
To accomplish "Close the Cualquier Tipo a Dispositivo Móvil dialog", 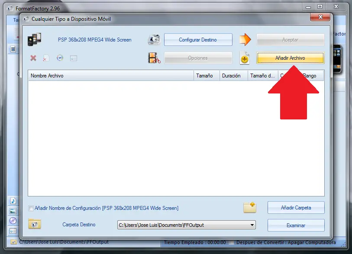I will click(320, 17).
